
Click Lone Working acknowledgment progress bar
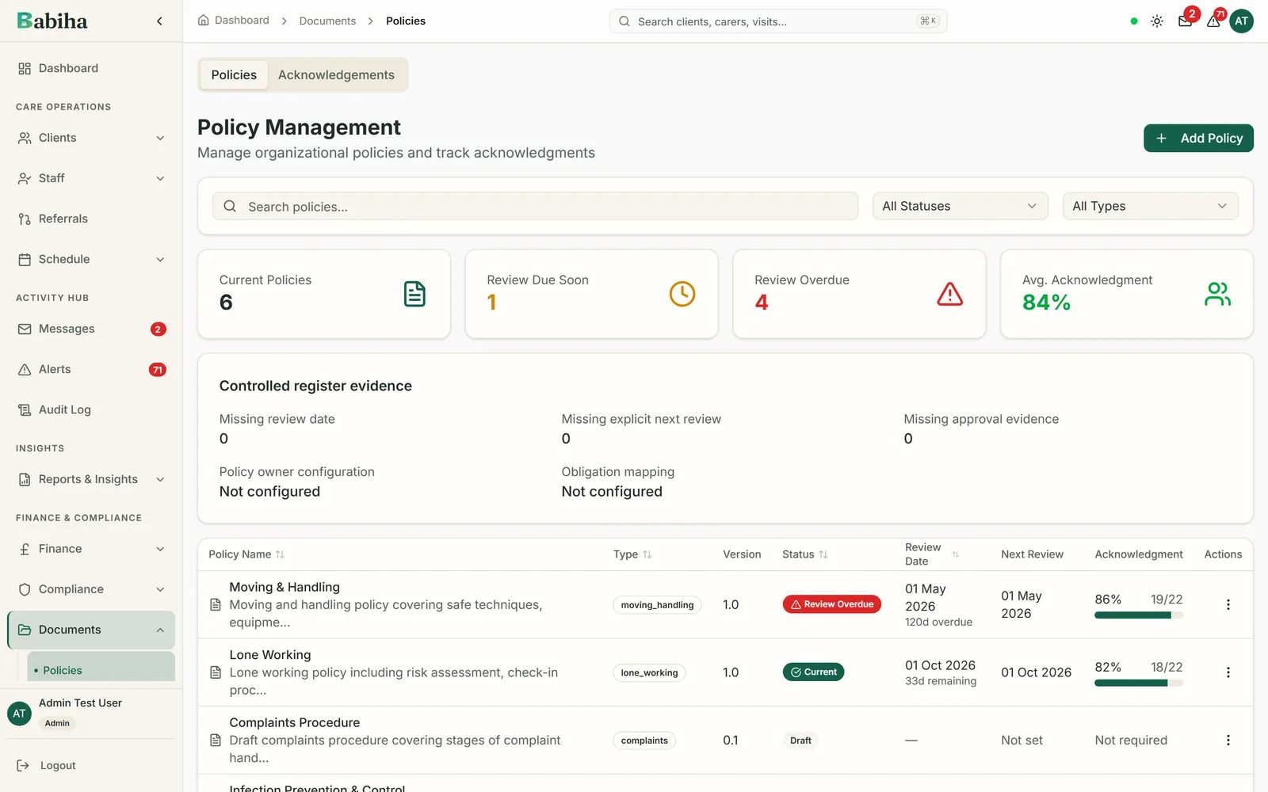point(1138,683)
